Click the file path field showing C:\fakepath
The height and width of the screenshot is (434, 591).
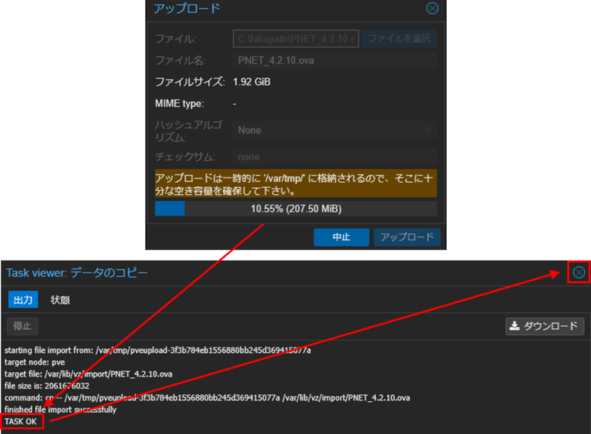pos(296,39)
